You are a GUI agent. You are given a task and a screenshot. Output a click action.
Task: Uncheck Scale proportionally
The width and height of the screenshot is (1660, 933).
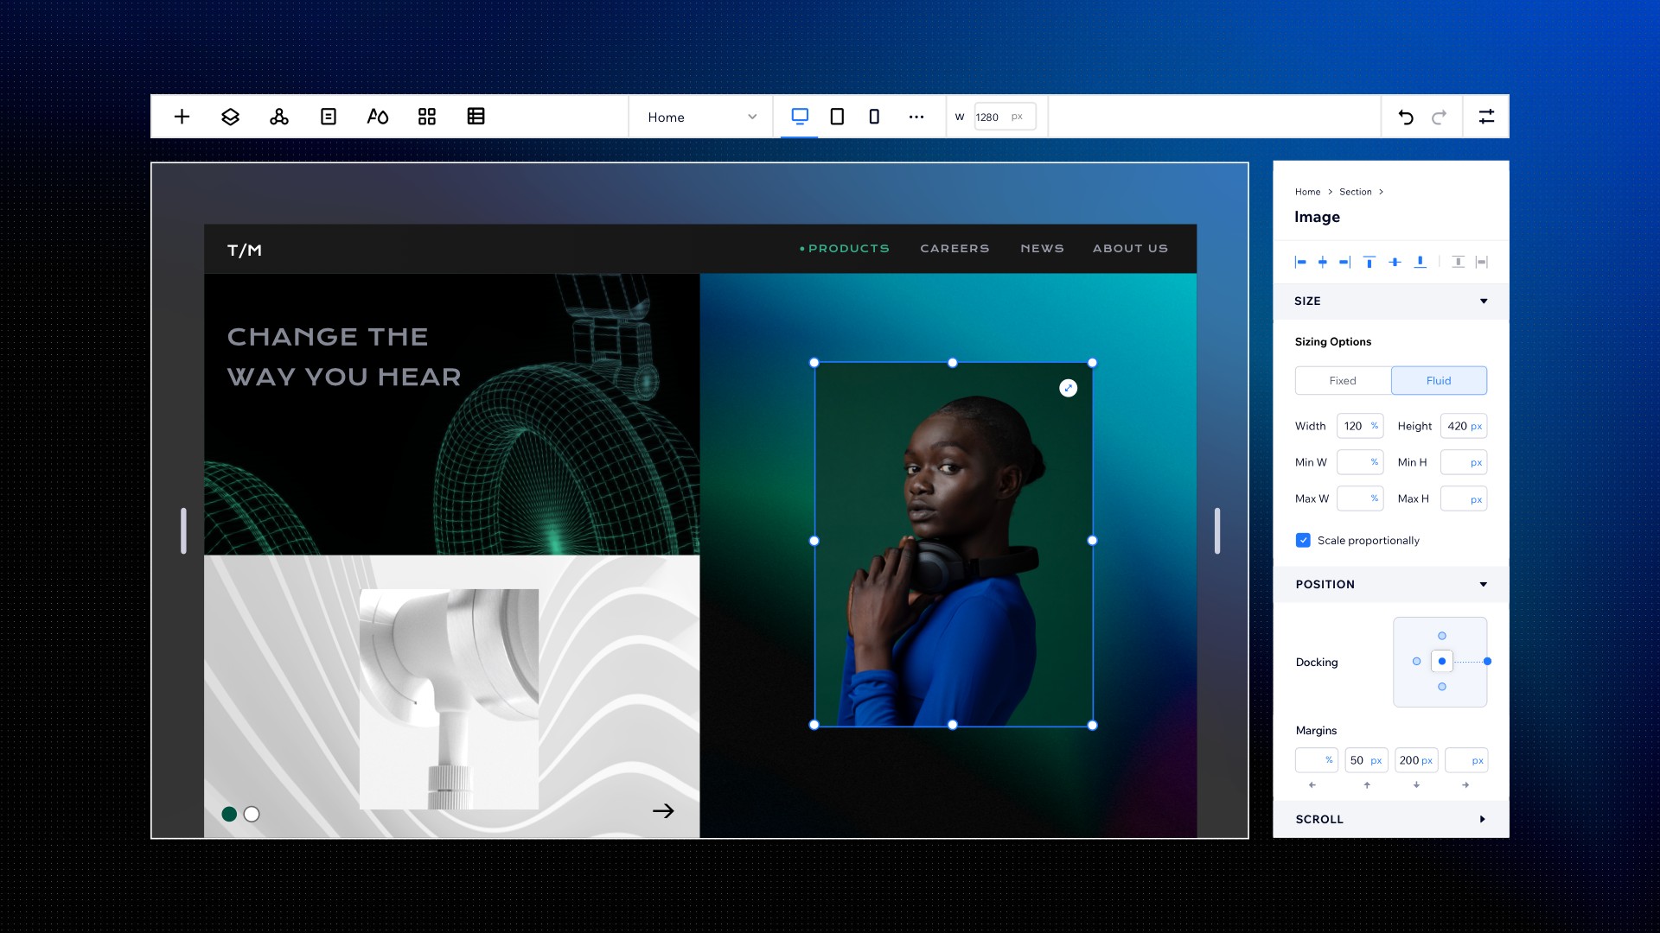[x=1302, y=540]
